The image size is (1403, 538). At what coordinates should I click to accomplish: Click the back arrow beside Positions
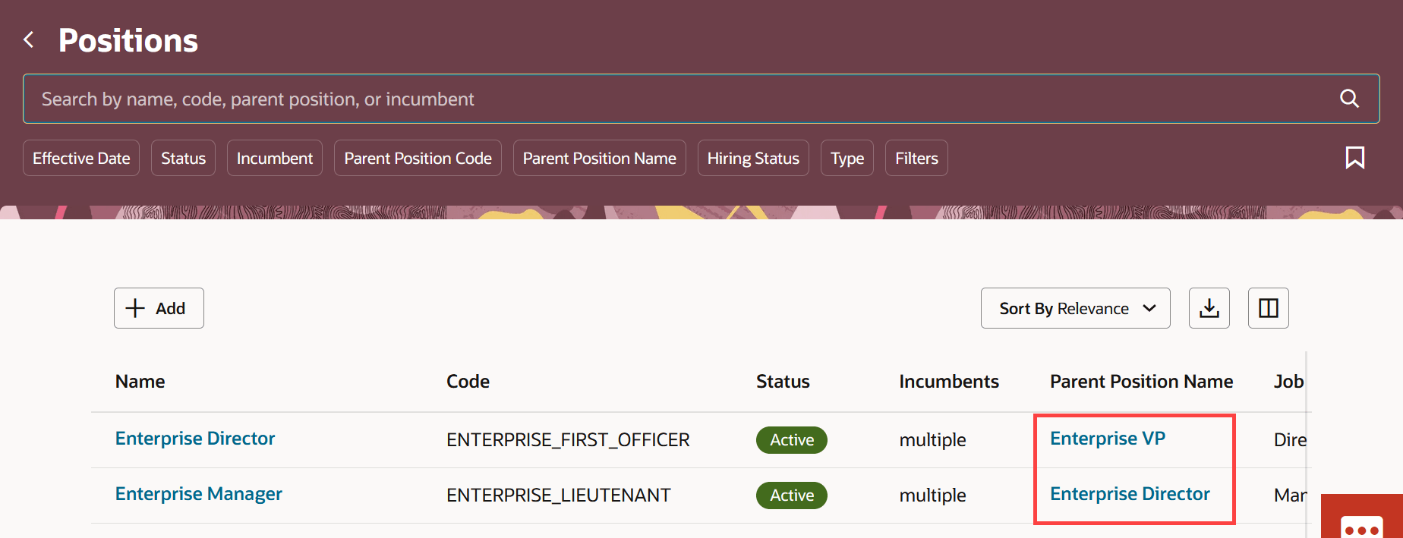click(x=29, y=40)
